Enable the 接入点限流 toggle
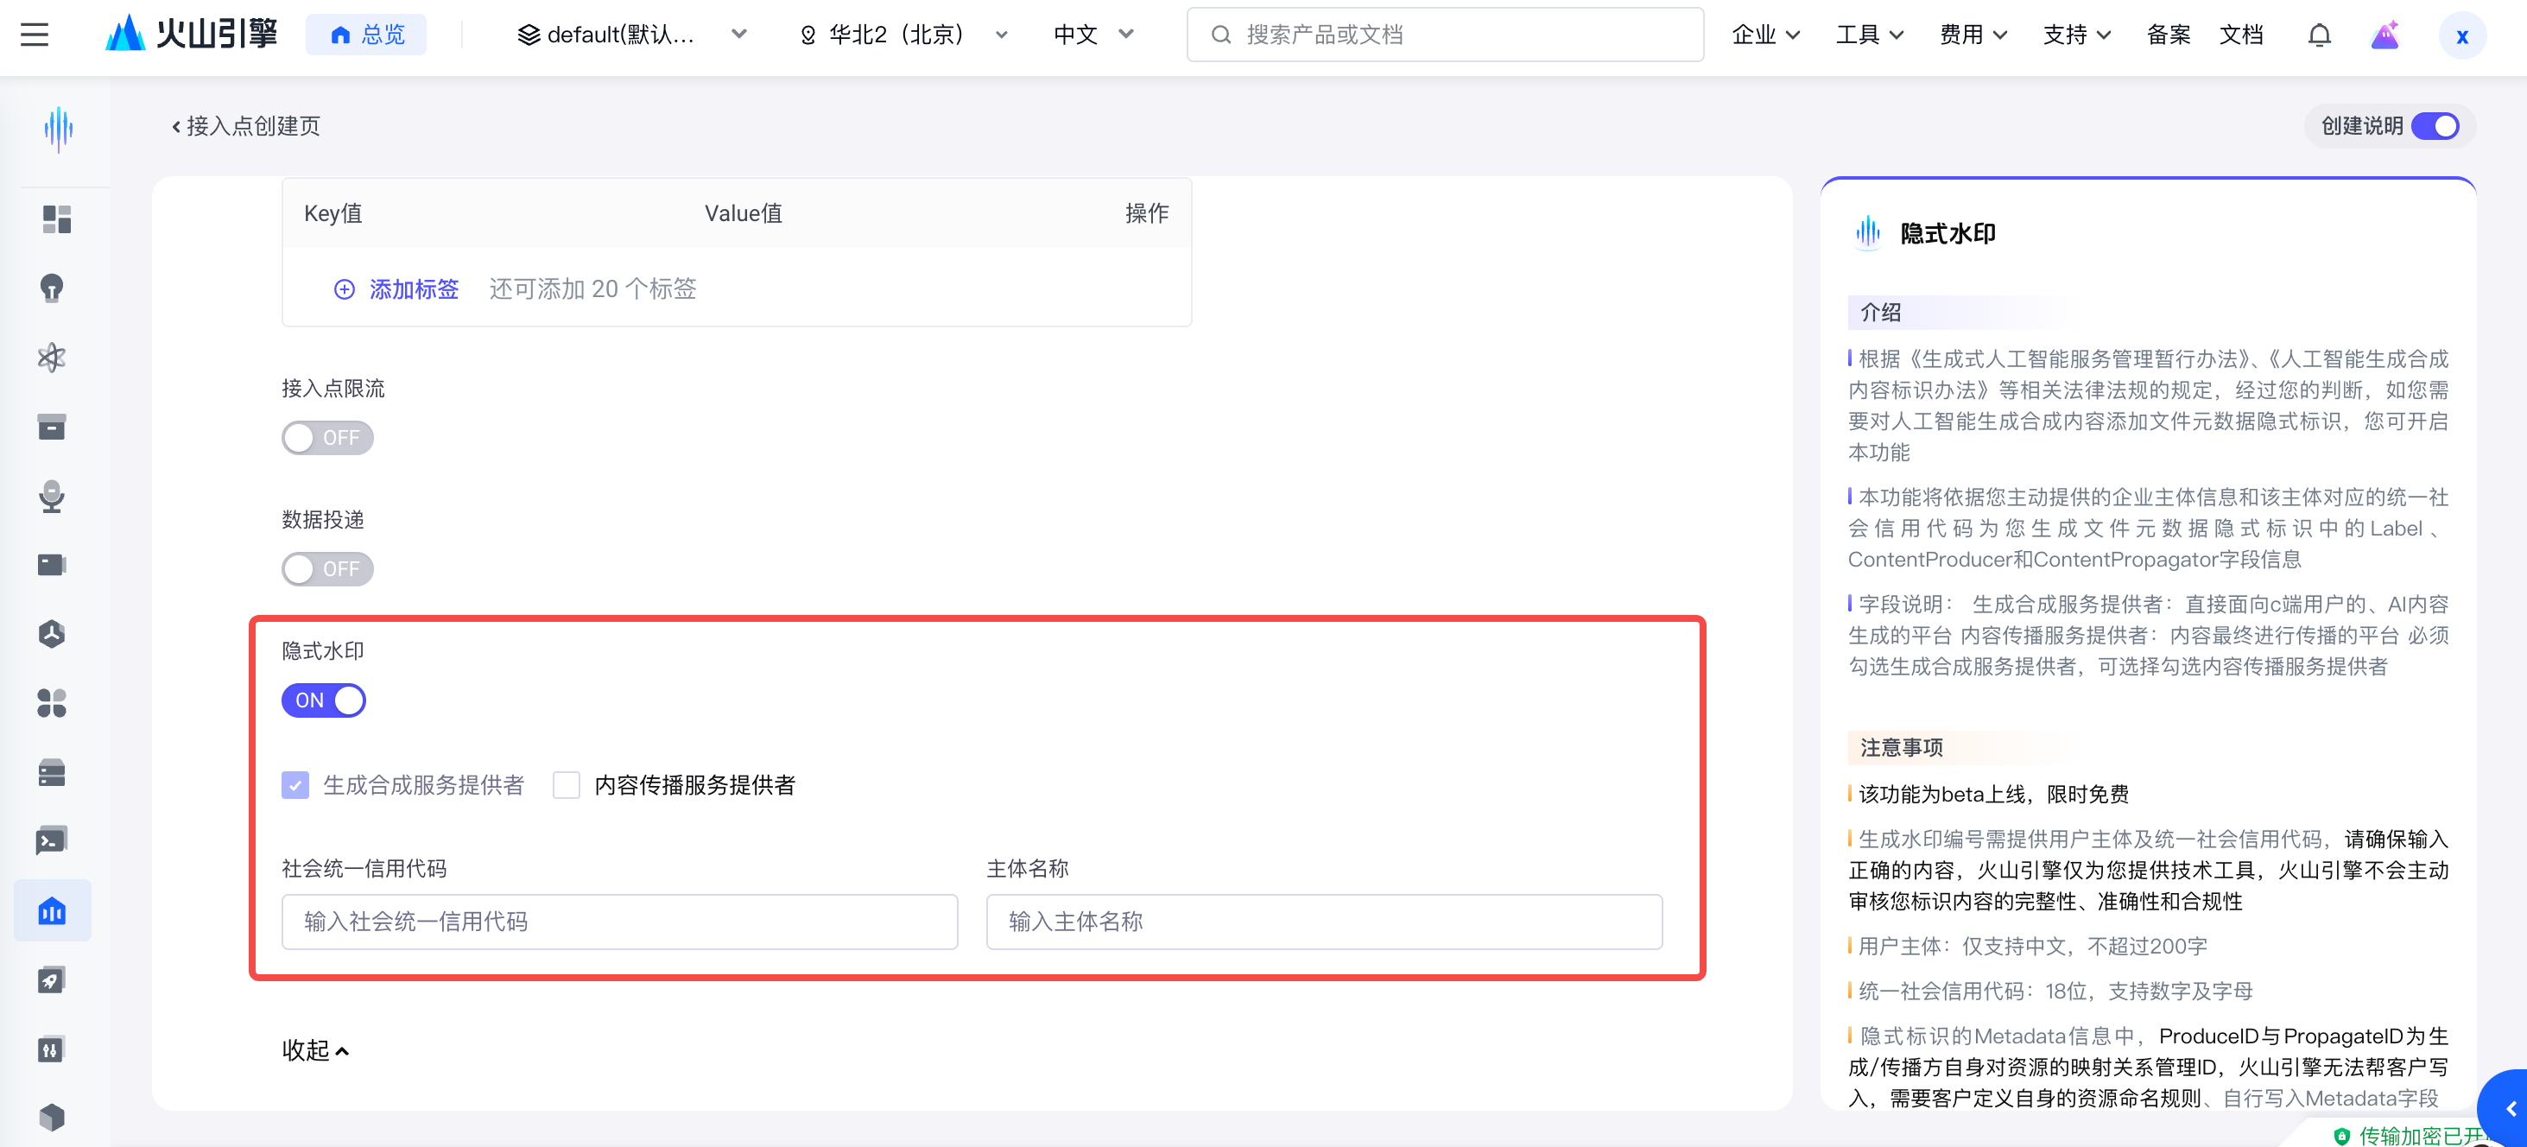 pos(326,438)
